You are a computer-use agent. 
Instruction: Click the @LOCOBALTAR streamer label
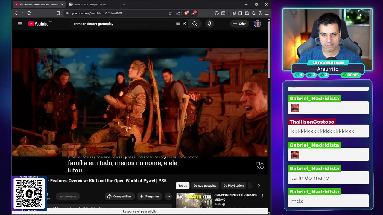(x=328, y=63)
